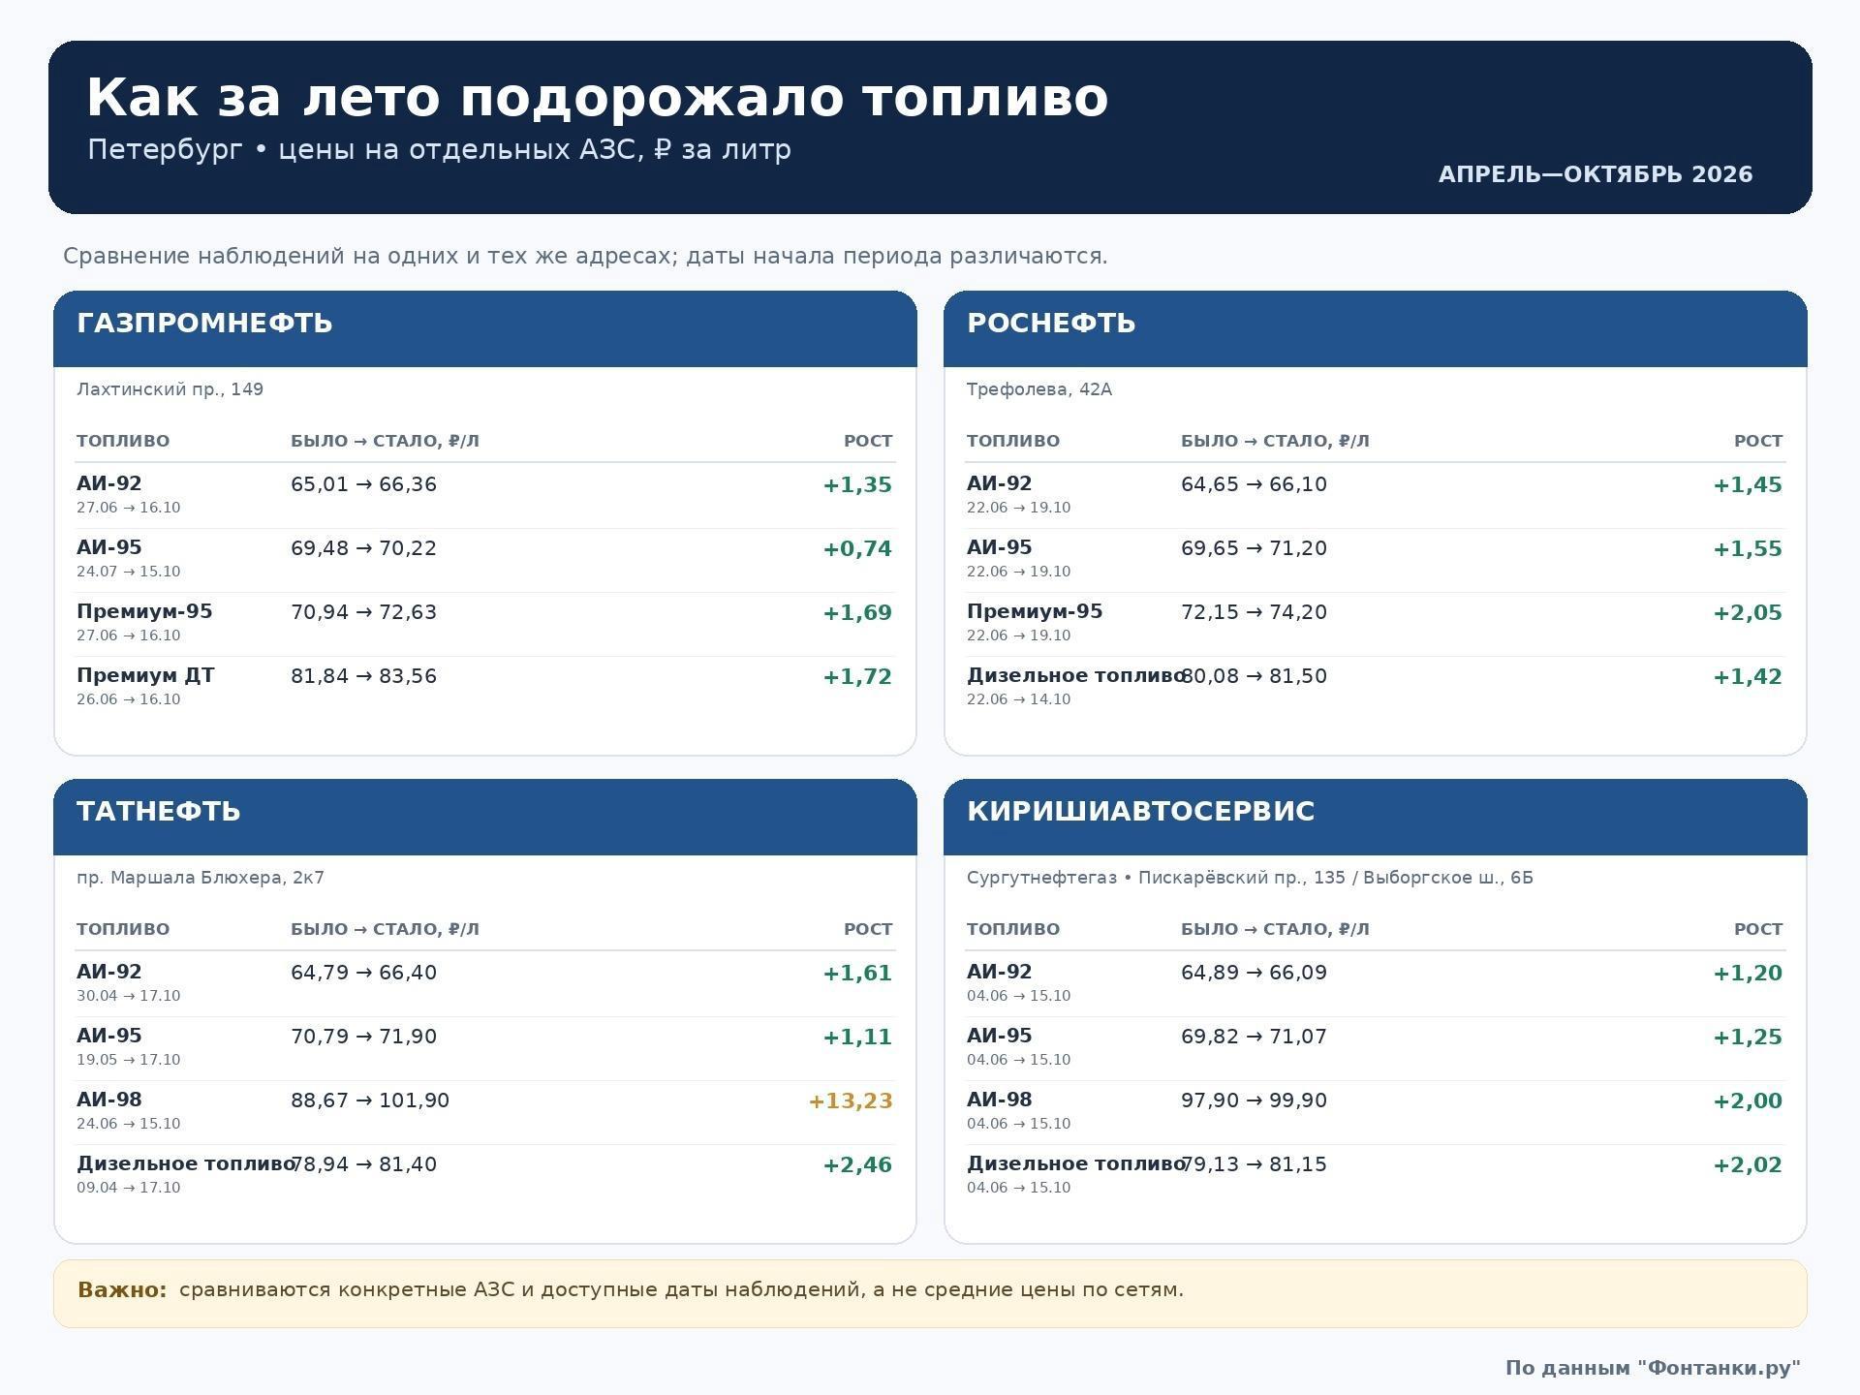Click price "64,79 → 66,40" in Татнефть
Viewport: 1860px width, 1395px height.
pos(363,973)
